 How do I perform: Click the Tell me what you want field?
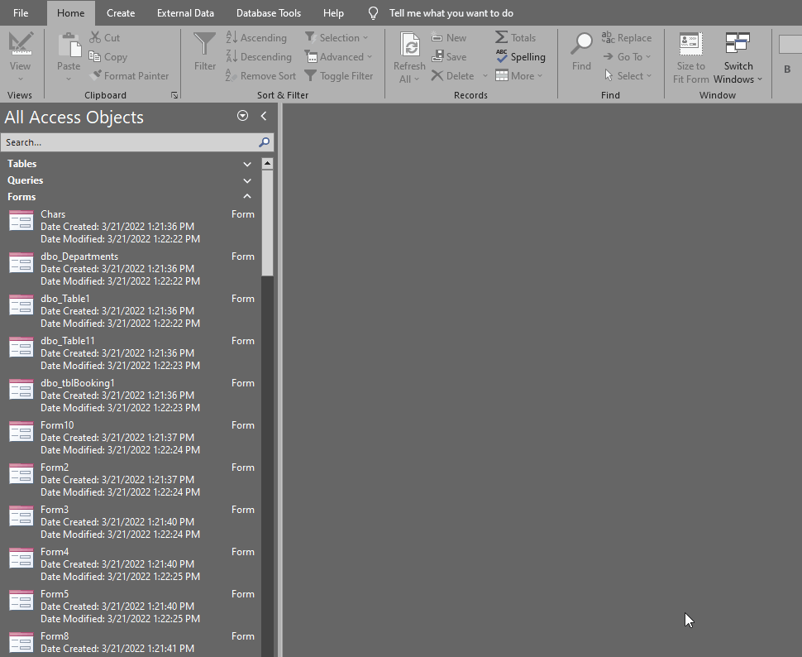point(451,13)
